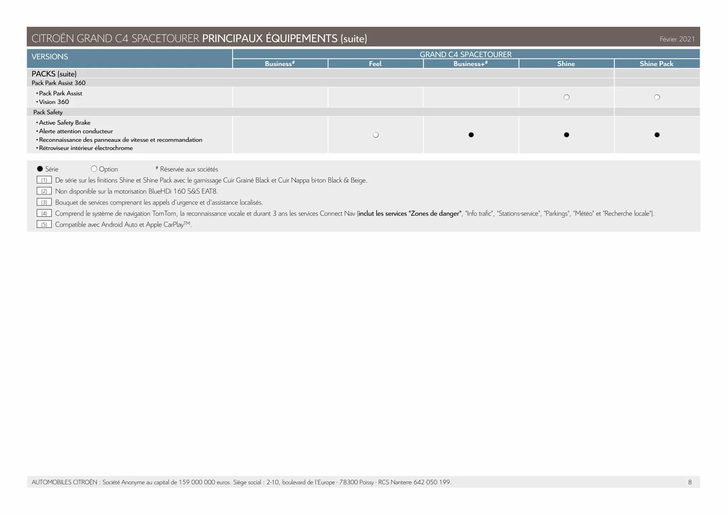Click the Pack Park Assist 360 row title
Viewport: 728px width, 515px height.
coord(59,83)
